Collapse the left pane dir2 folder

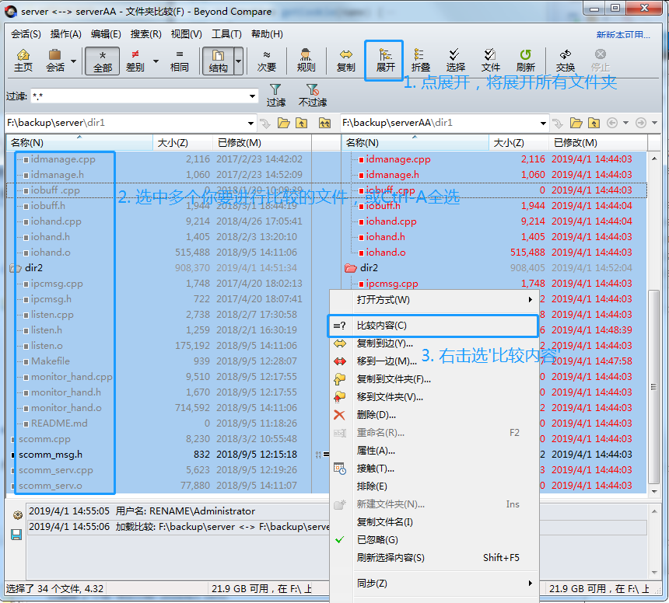coord(15,268)
